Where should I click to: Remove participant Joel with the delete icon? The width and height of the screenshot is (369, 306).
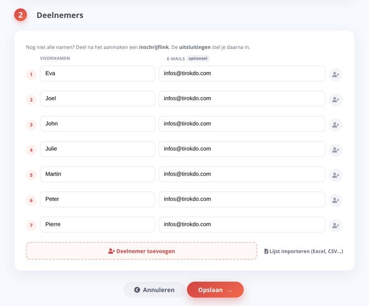tap(335, 100)
